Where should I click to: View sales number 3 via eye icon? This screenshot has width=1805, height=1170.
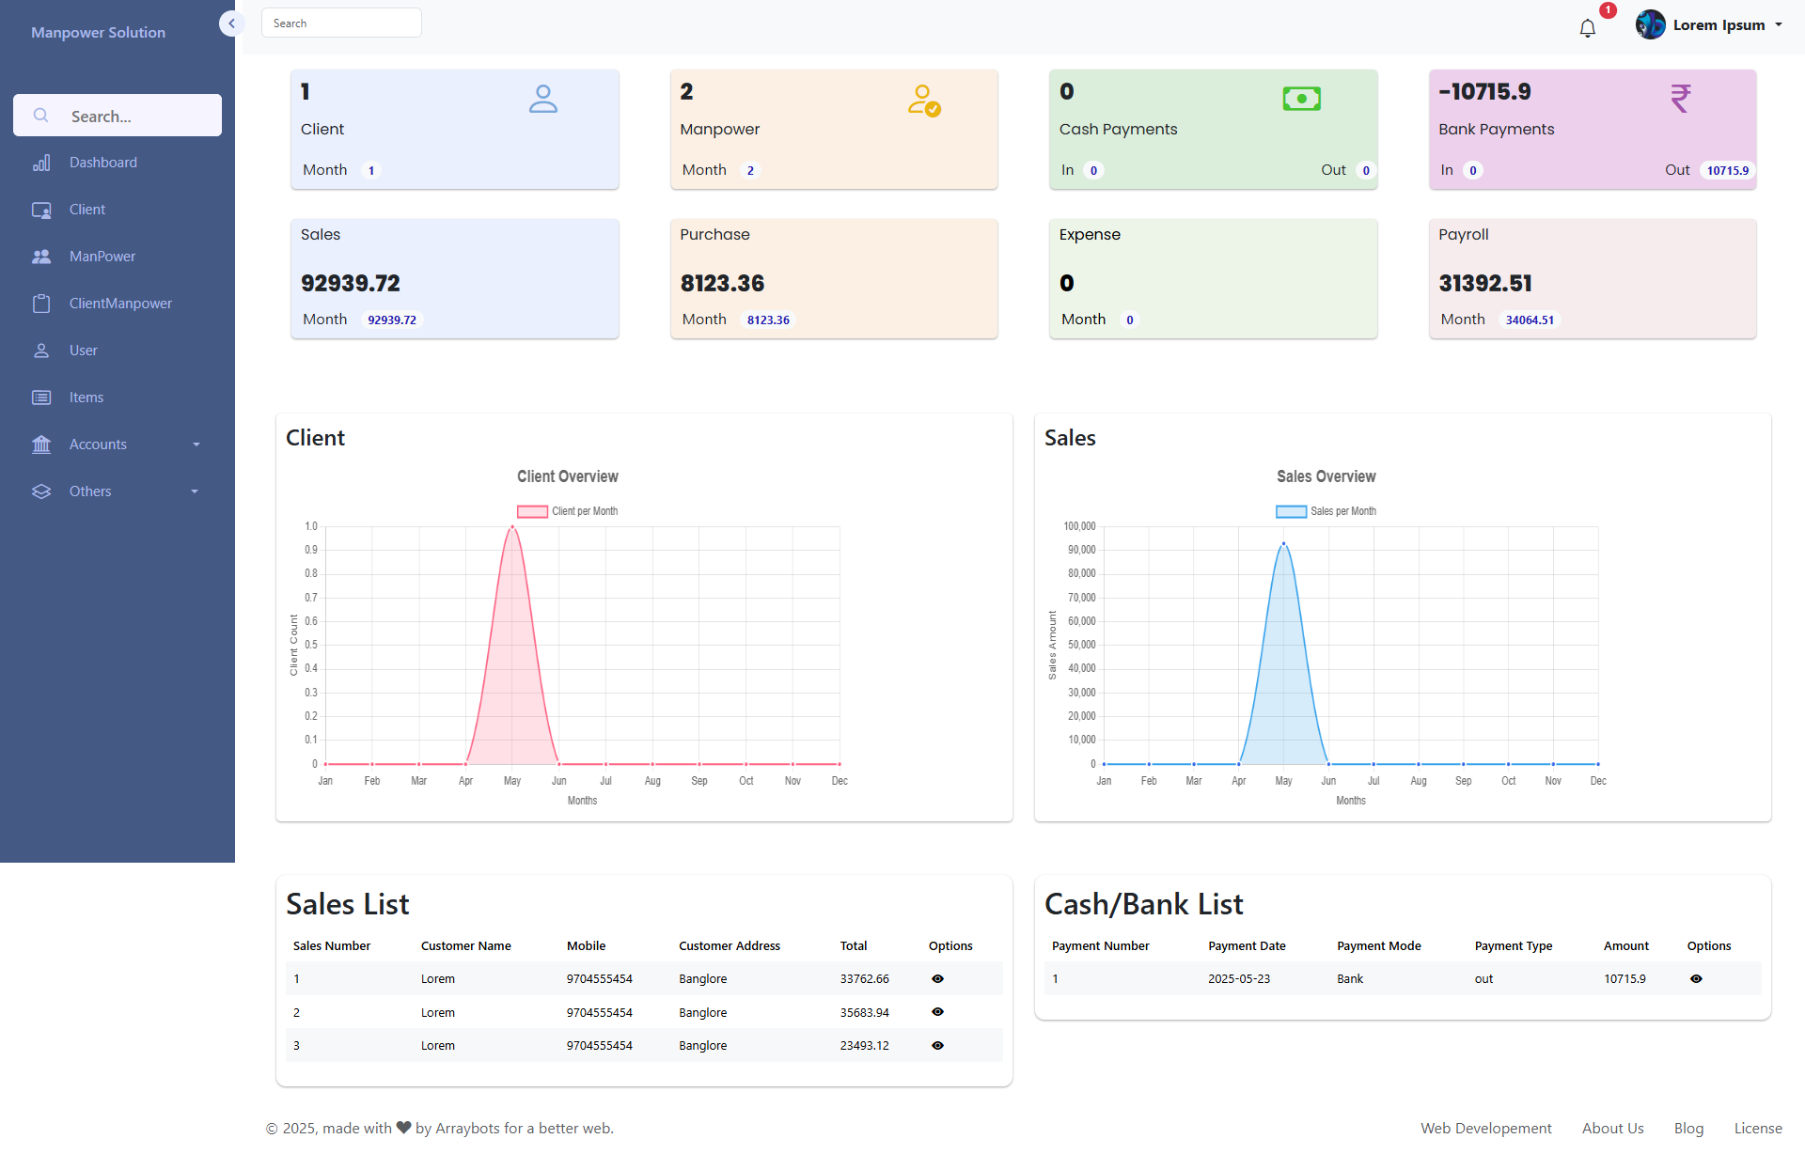click(937, 1045)
